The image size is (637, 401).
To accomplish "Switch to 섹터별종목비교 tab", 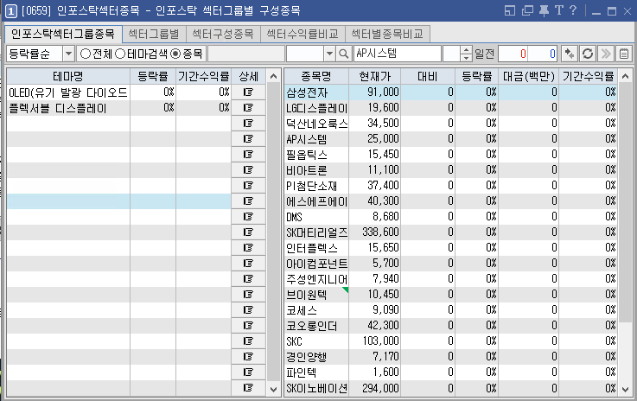I will [387, 34].
